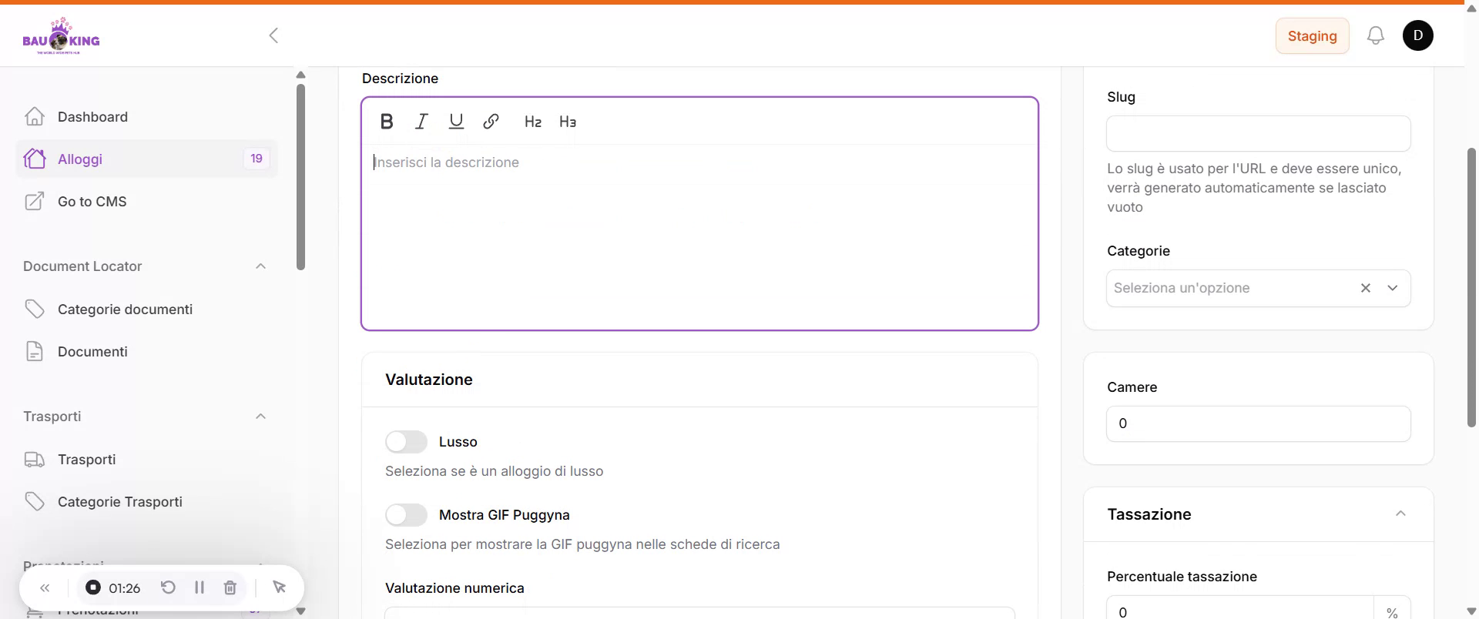Click the Trasporti truck icon
This screenshot has width=1479, height=619.
(x=35, y=459)
